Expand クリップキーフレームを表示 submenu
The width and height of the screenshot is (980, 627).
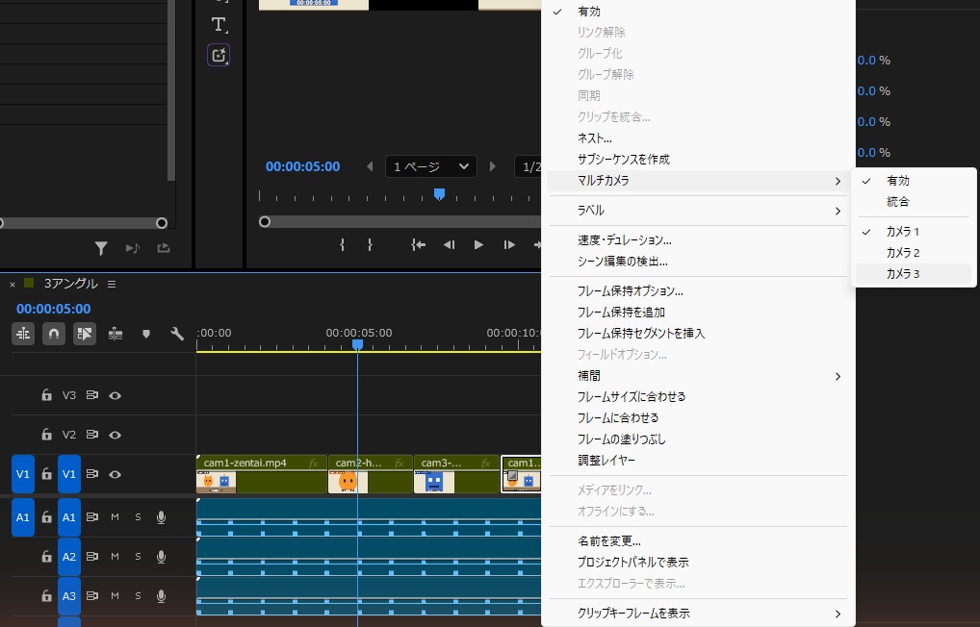(x=698, y=614)
